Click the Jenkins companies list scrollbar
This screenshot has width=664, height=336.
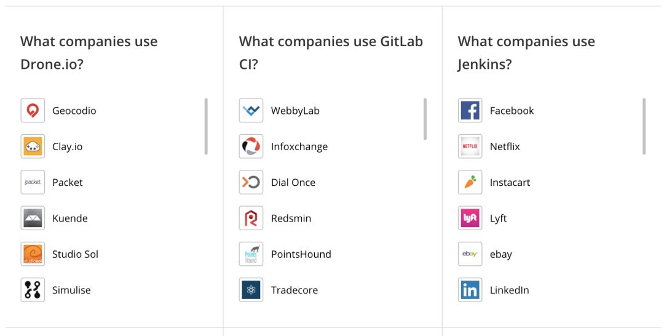pos(644,126)
